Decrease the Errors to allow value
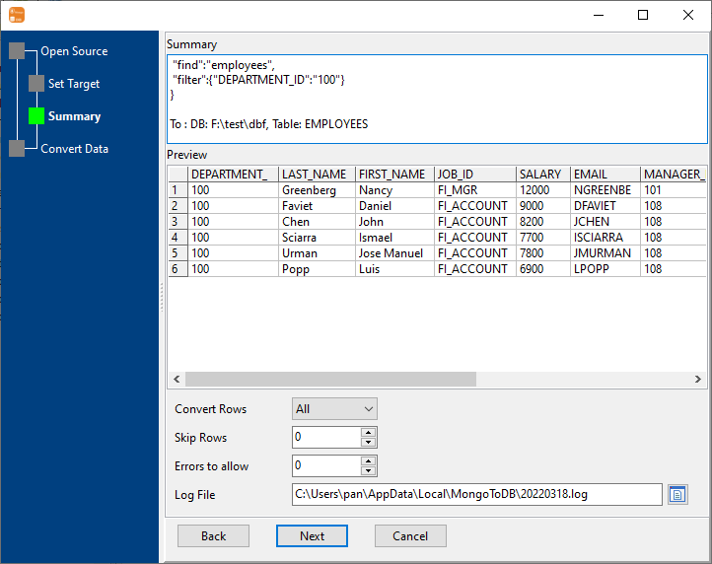 pyautogui.click(x=368, y=470)
